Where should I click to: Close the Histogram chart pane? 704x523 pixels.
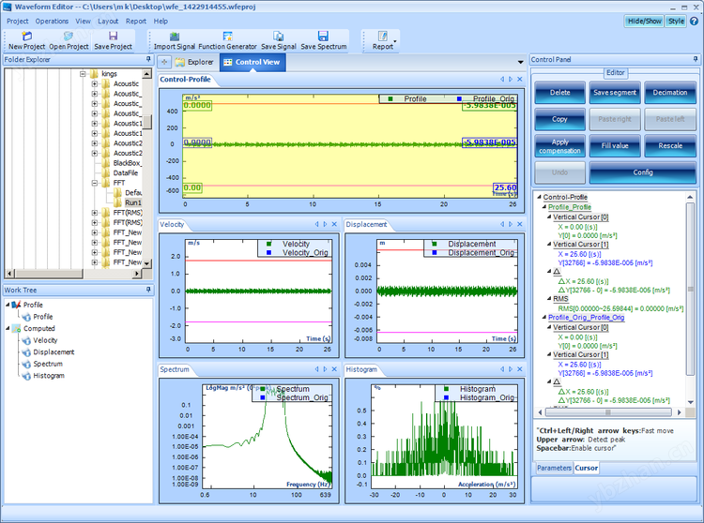520,369
